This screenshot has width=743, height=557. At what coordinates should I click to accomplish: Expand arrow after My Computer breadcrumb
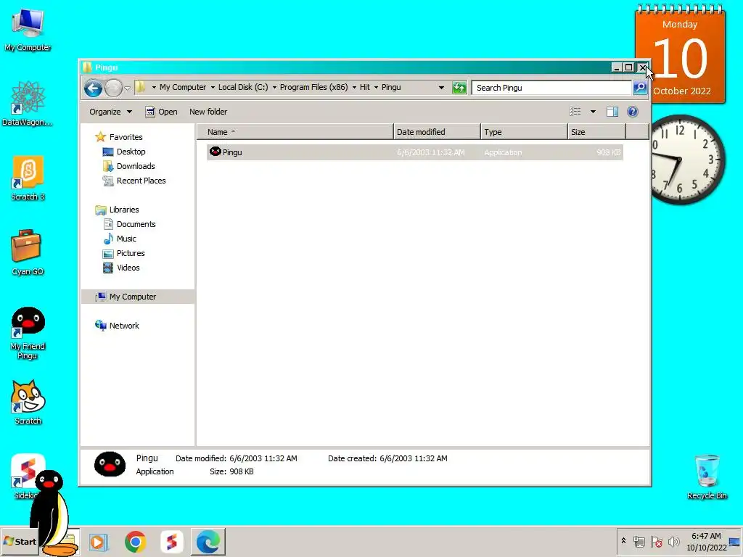point(213,88)
